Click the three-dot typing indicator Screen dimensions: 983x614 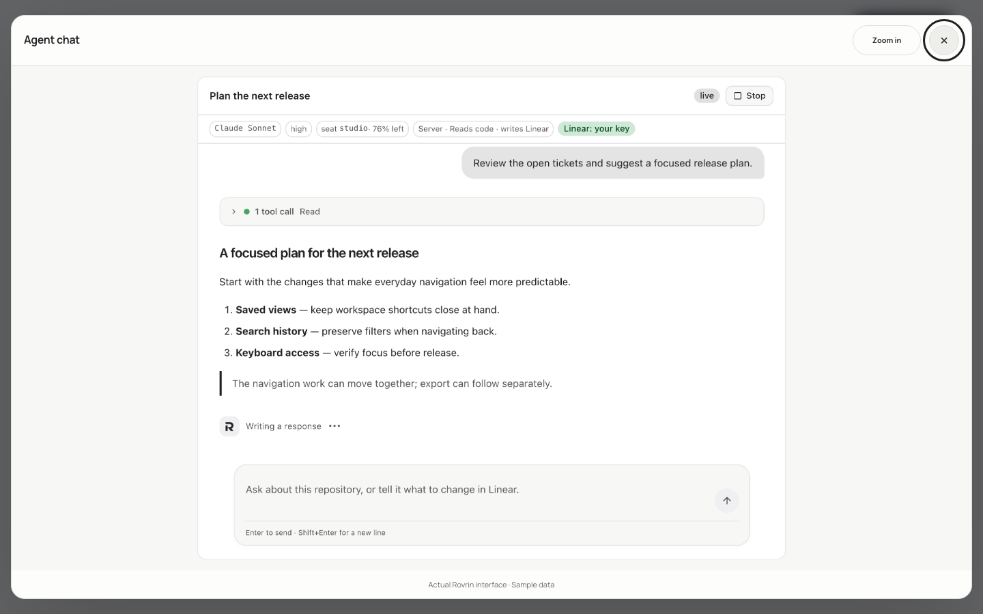click(334, 426)
